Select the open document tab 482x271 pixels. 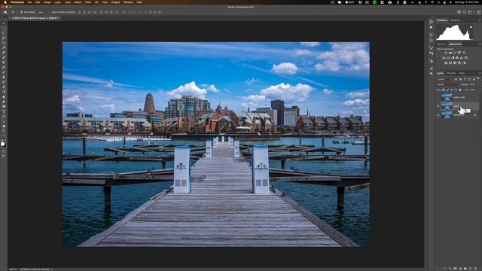click(x=35, y=18)
